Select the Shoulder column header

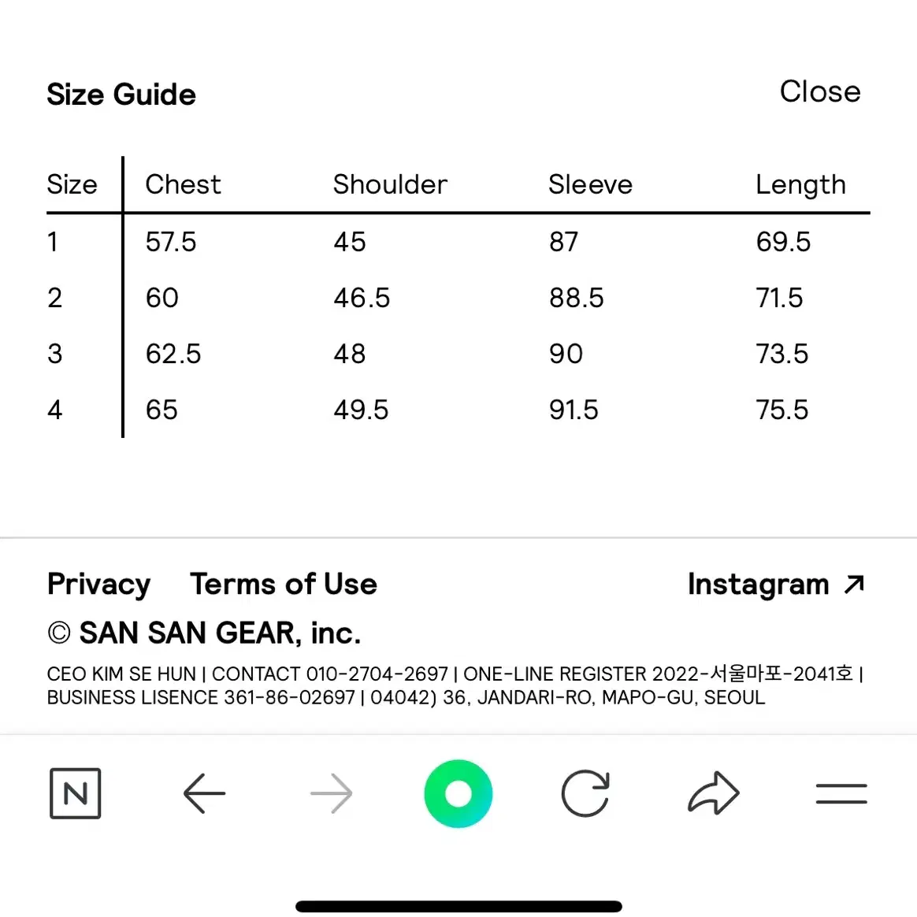tap(390, 184)
